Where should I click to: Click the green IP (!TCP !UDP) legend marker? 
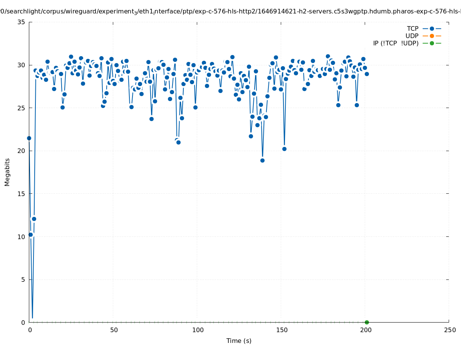432,43
